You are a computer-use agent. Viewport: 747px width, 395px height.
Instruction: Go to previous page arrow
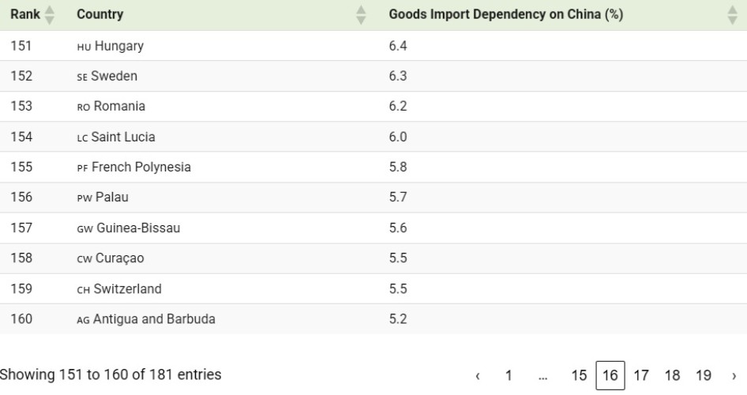point(478,374)
